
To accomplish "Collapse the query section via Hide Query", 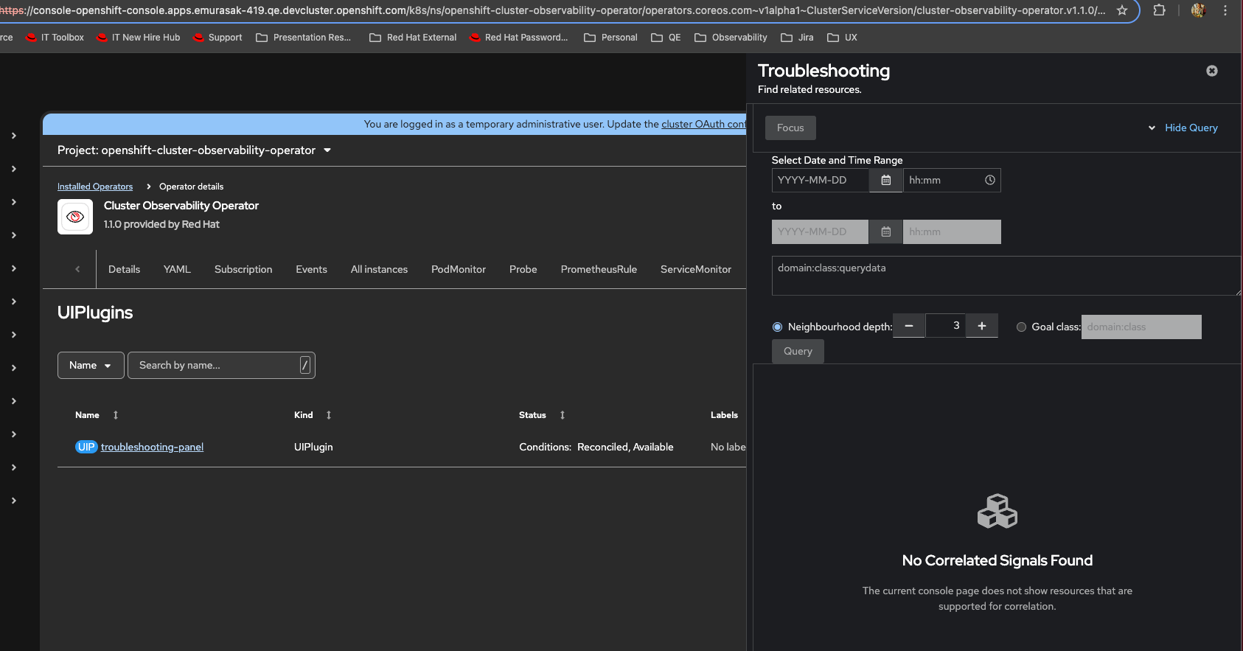I will (x=1190, y=128).
